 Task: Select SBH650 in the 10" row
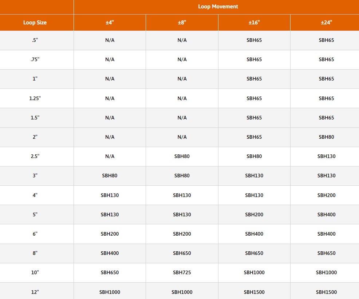tap(110, 272)
